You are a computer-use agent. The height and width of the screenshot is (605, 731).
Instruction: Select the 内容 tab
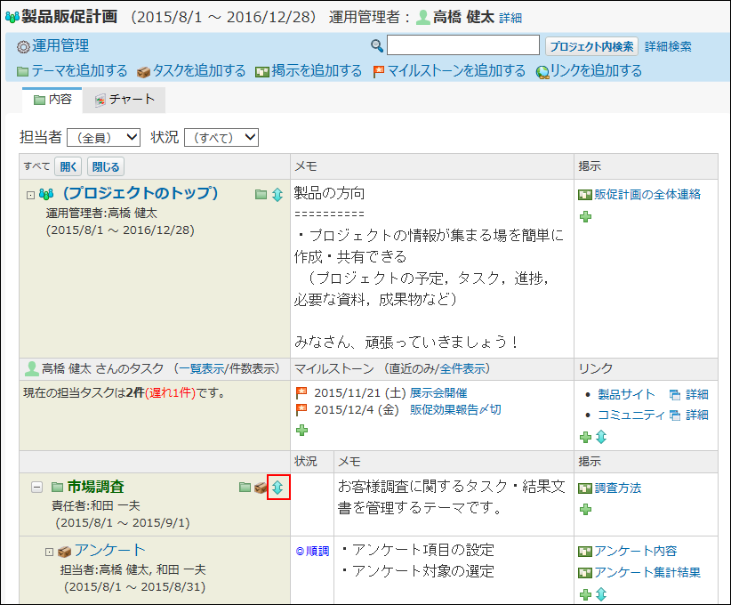click(52, 100)
